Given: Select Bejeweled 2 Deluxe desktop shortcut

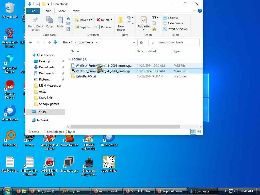Looking at the screenshot, I should (x=10, y=38).
